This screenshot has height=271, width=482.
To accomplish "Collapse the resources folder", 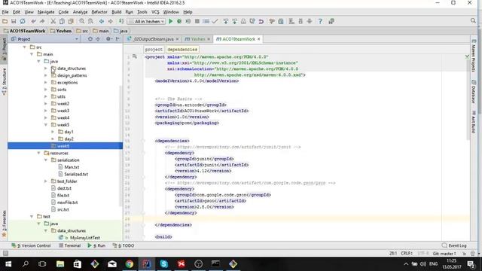I will (38, 153).
